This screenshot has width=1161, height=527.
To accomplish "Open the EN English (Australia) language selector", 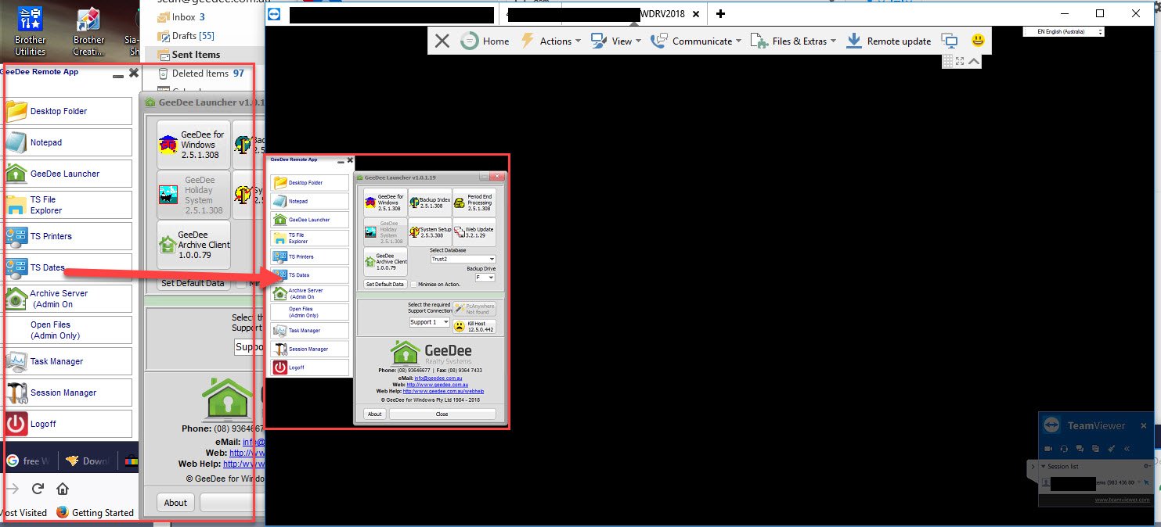I will 1063,32.
